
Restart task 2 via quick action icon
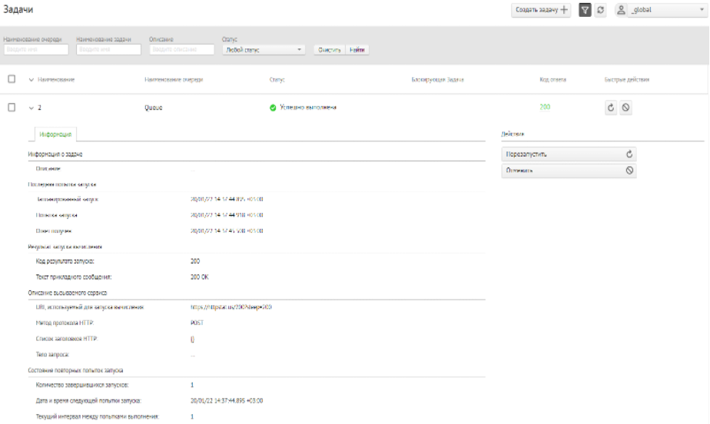coord(611,108)
